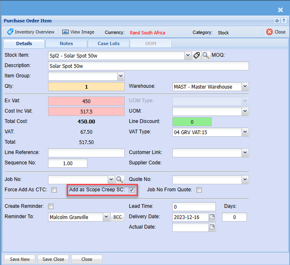Viewport: 290px width, 265px height.
Task: Enable Force Add As CTC checkbox
Action: 54,190
